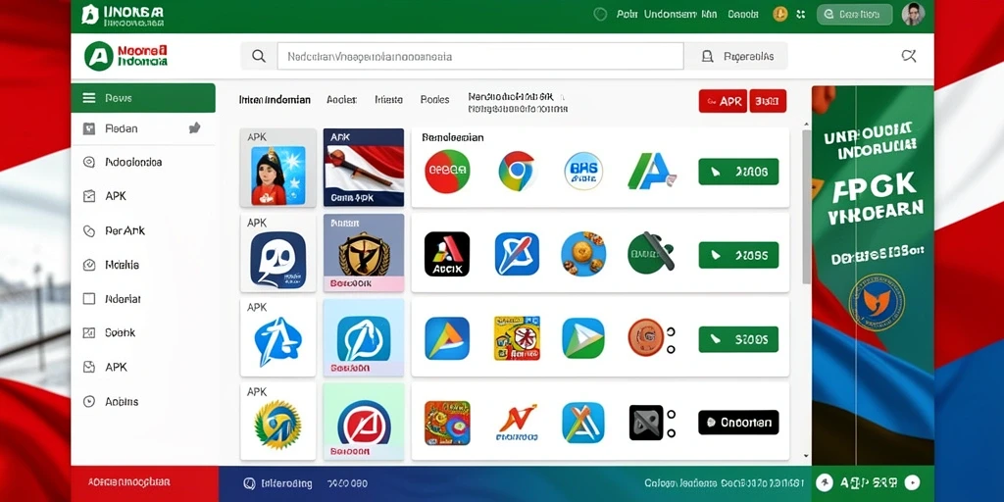The width and height of the screenshot is (1004, 502).
Task: Open the Per Ark sidebar entry
Action: pyautogui.click(x=125, y=230)
